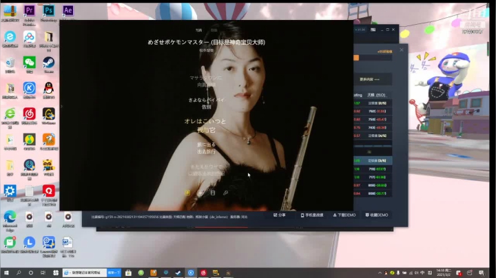Switch to Kugou Music on taskbar
Screen dimensions: 496x278
191,272
